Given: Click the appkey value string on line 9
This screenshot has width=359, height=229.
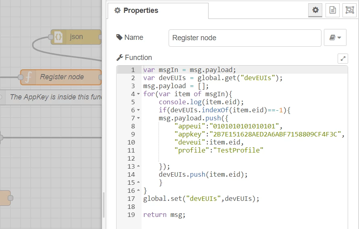Looking at the screenshot, I should [x=275, y=134].
